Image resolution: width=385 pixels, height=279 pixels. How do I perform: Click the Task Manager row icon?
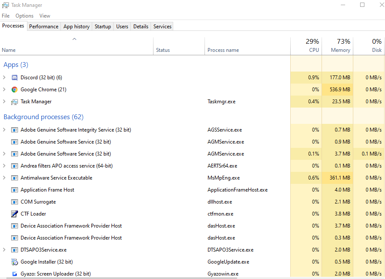pos(15,102)
